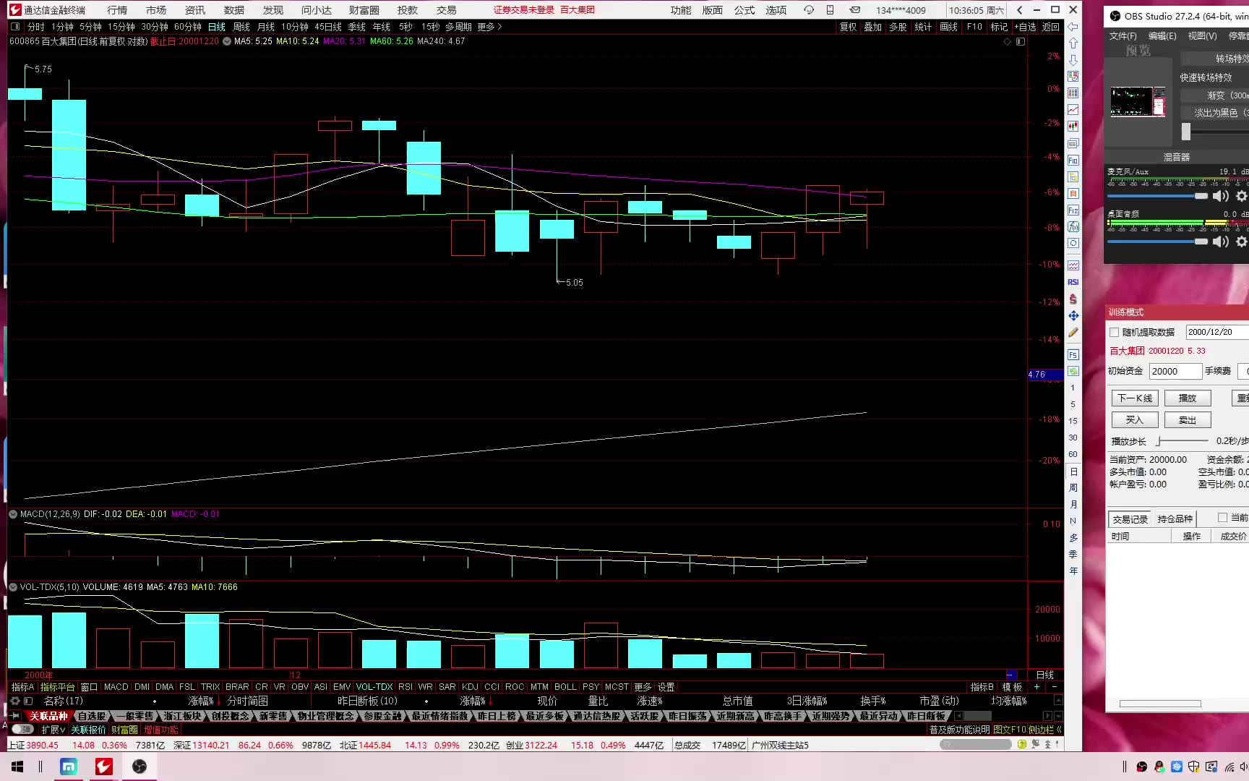Viewport: 1249px width, 781px height.
Task: Click the RSI indicator icon in sidebar
Action: click(1073, 282)
